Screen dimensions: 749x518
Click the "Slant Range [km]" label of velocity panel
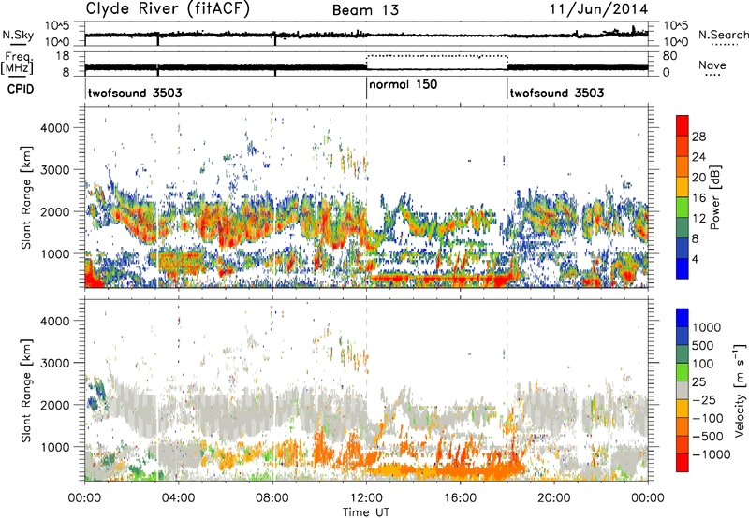[x=26, y=390]
